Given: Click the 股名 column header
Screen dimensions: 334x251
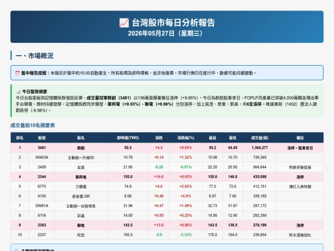Looking at the screenshot, I should coord(81,138).
